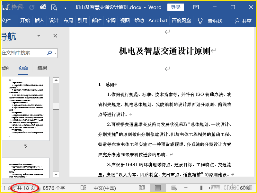
Task: Click the proofing check icon in status bar
Action: click(x=84, y=188)
